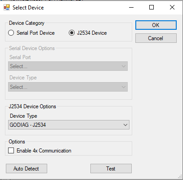Click the OK button

(x=156, y=25)
